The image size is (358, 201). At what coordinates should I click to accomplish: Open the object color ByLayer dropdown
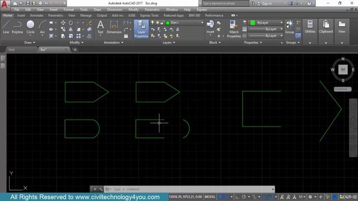pyautogui.click(x=281, y=22)
